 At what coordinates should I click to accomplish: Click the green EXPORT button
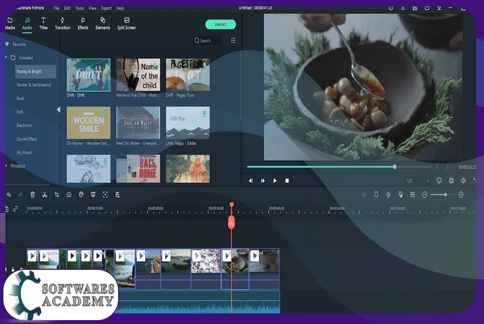[x=220, y=24]
